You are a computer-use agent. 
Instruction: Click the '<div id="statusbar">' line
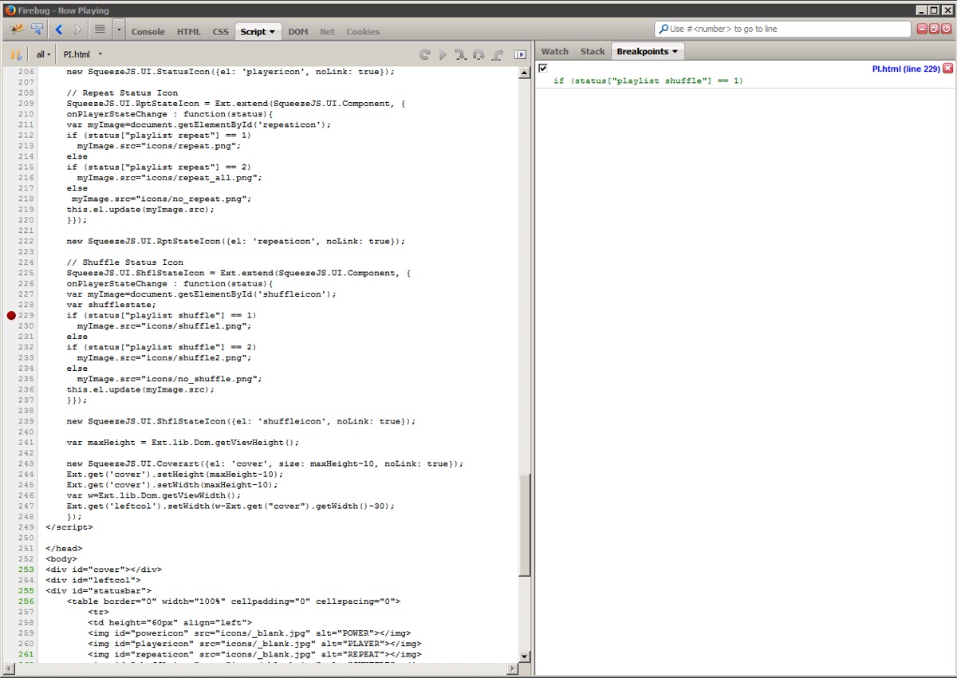(x=98, y=591)
